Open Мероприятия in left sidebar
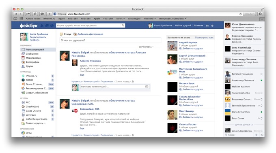The image size is (276, 153). (33, 58)
